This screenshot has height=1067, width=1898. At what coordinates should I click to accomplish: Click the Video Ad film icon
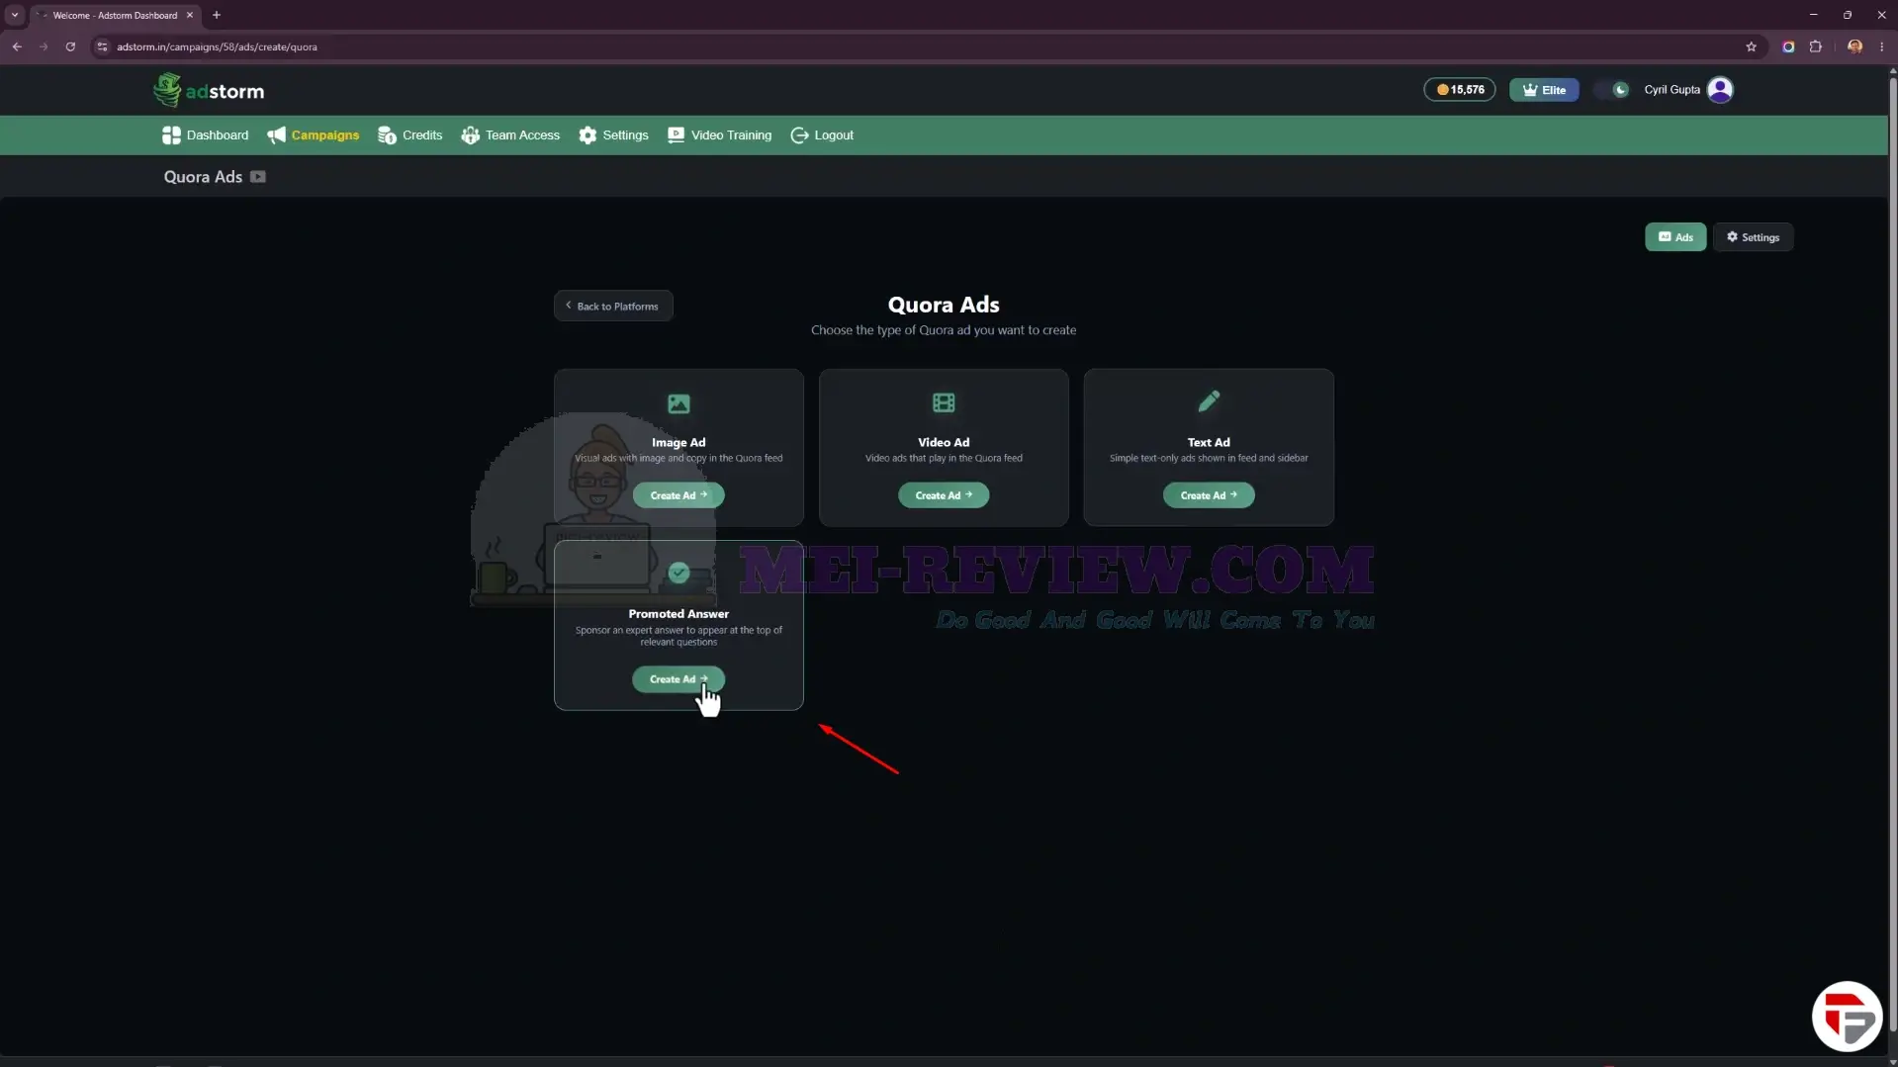pyautogui.click(x=944, y=403)
